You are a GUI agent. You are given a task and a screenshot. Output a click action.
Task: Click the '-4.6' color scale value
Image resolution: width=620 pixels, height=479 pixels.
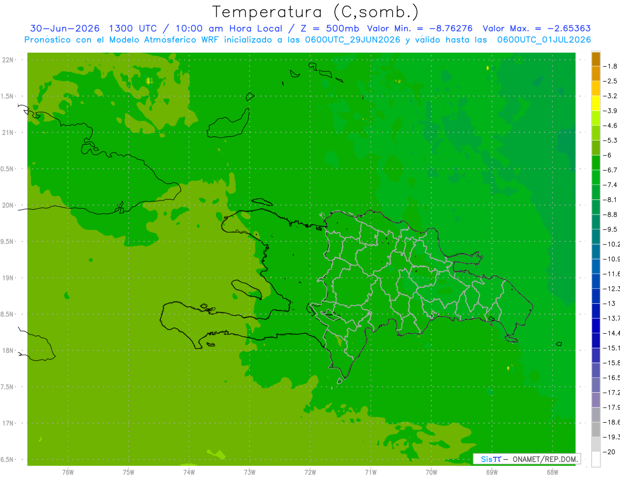click(x=610, y=126)
